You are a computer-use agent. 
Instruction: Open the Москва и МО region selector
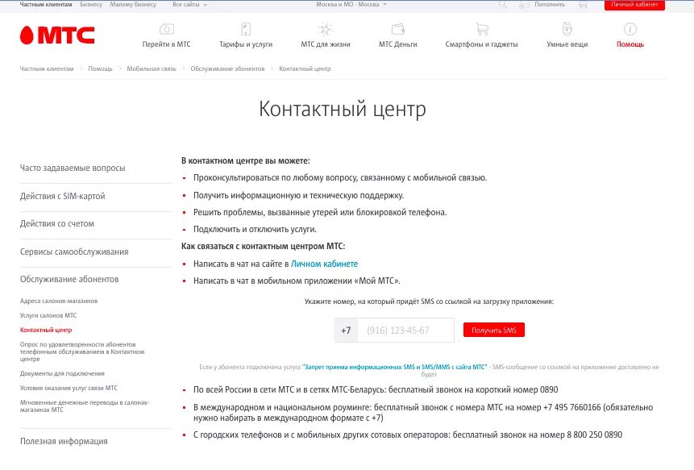click(x=351, y=4)
